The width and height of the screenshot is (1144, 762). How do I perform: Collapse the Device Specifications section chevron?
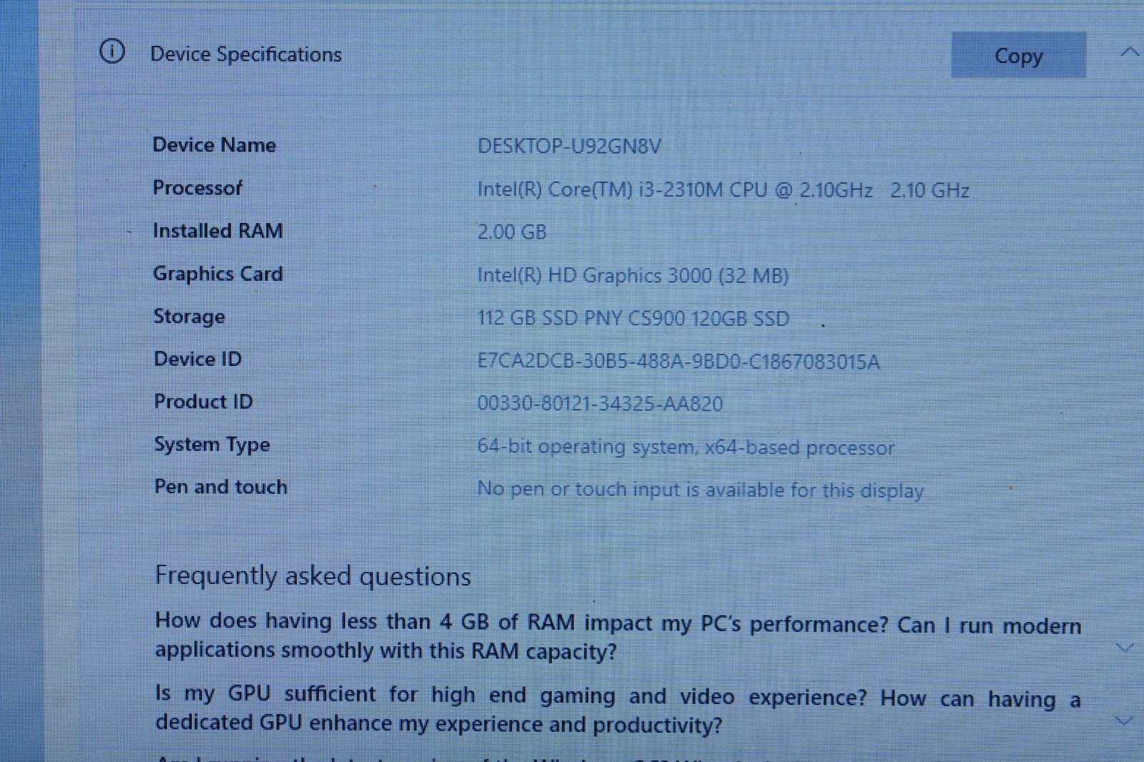1130,51
